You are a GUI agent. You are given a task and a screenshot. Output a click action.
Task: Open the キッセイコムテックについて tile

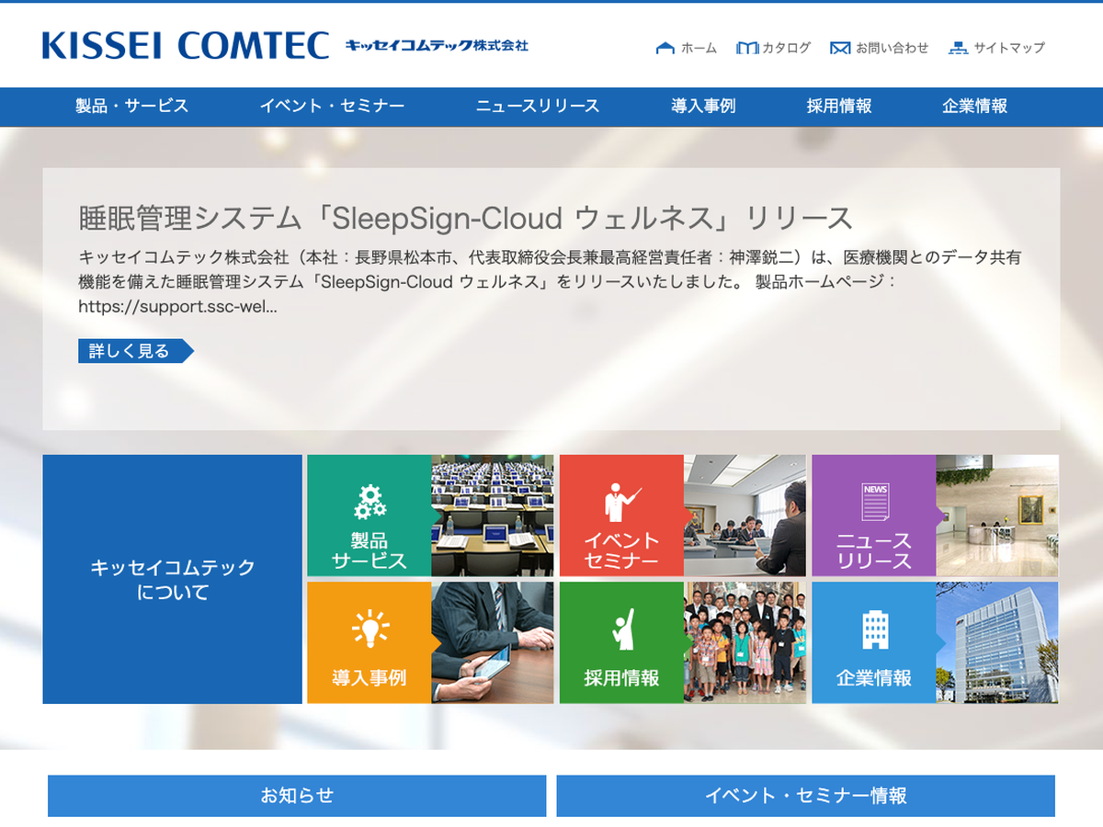coord(172,579)
